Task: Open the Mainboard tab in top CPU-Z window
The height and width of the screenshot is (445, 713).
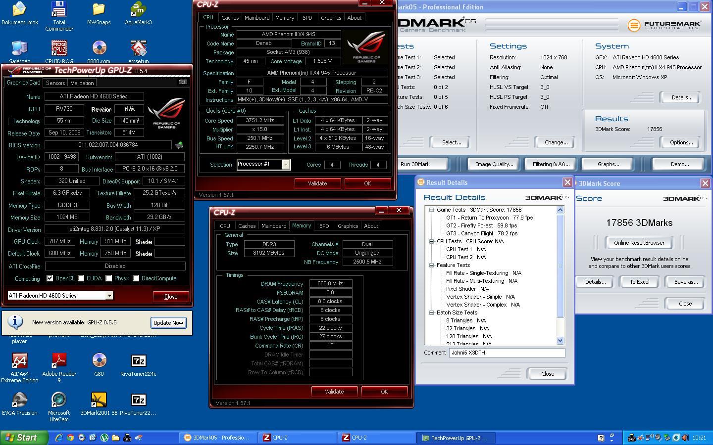Action: click(x=257, y=18)
